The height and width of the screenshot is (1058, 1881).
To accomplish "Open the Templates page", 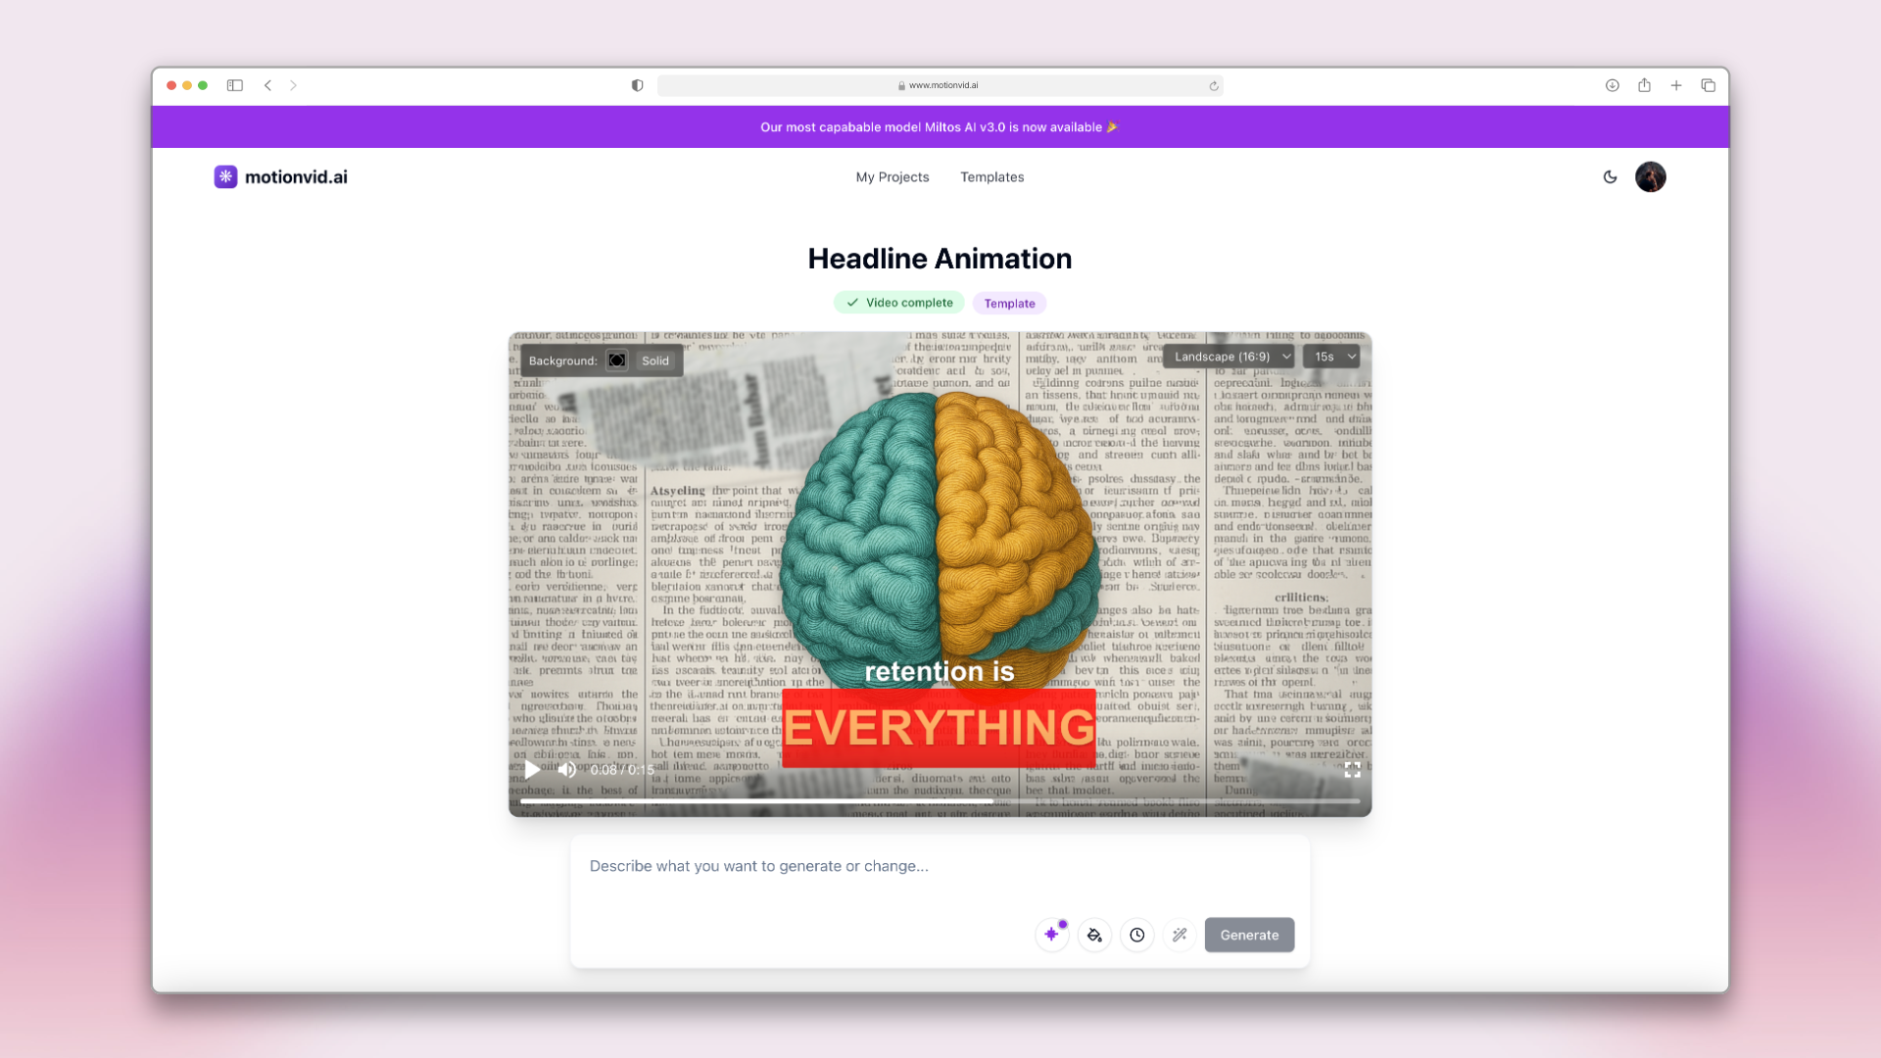I will [x=991, y=177].
